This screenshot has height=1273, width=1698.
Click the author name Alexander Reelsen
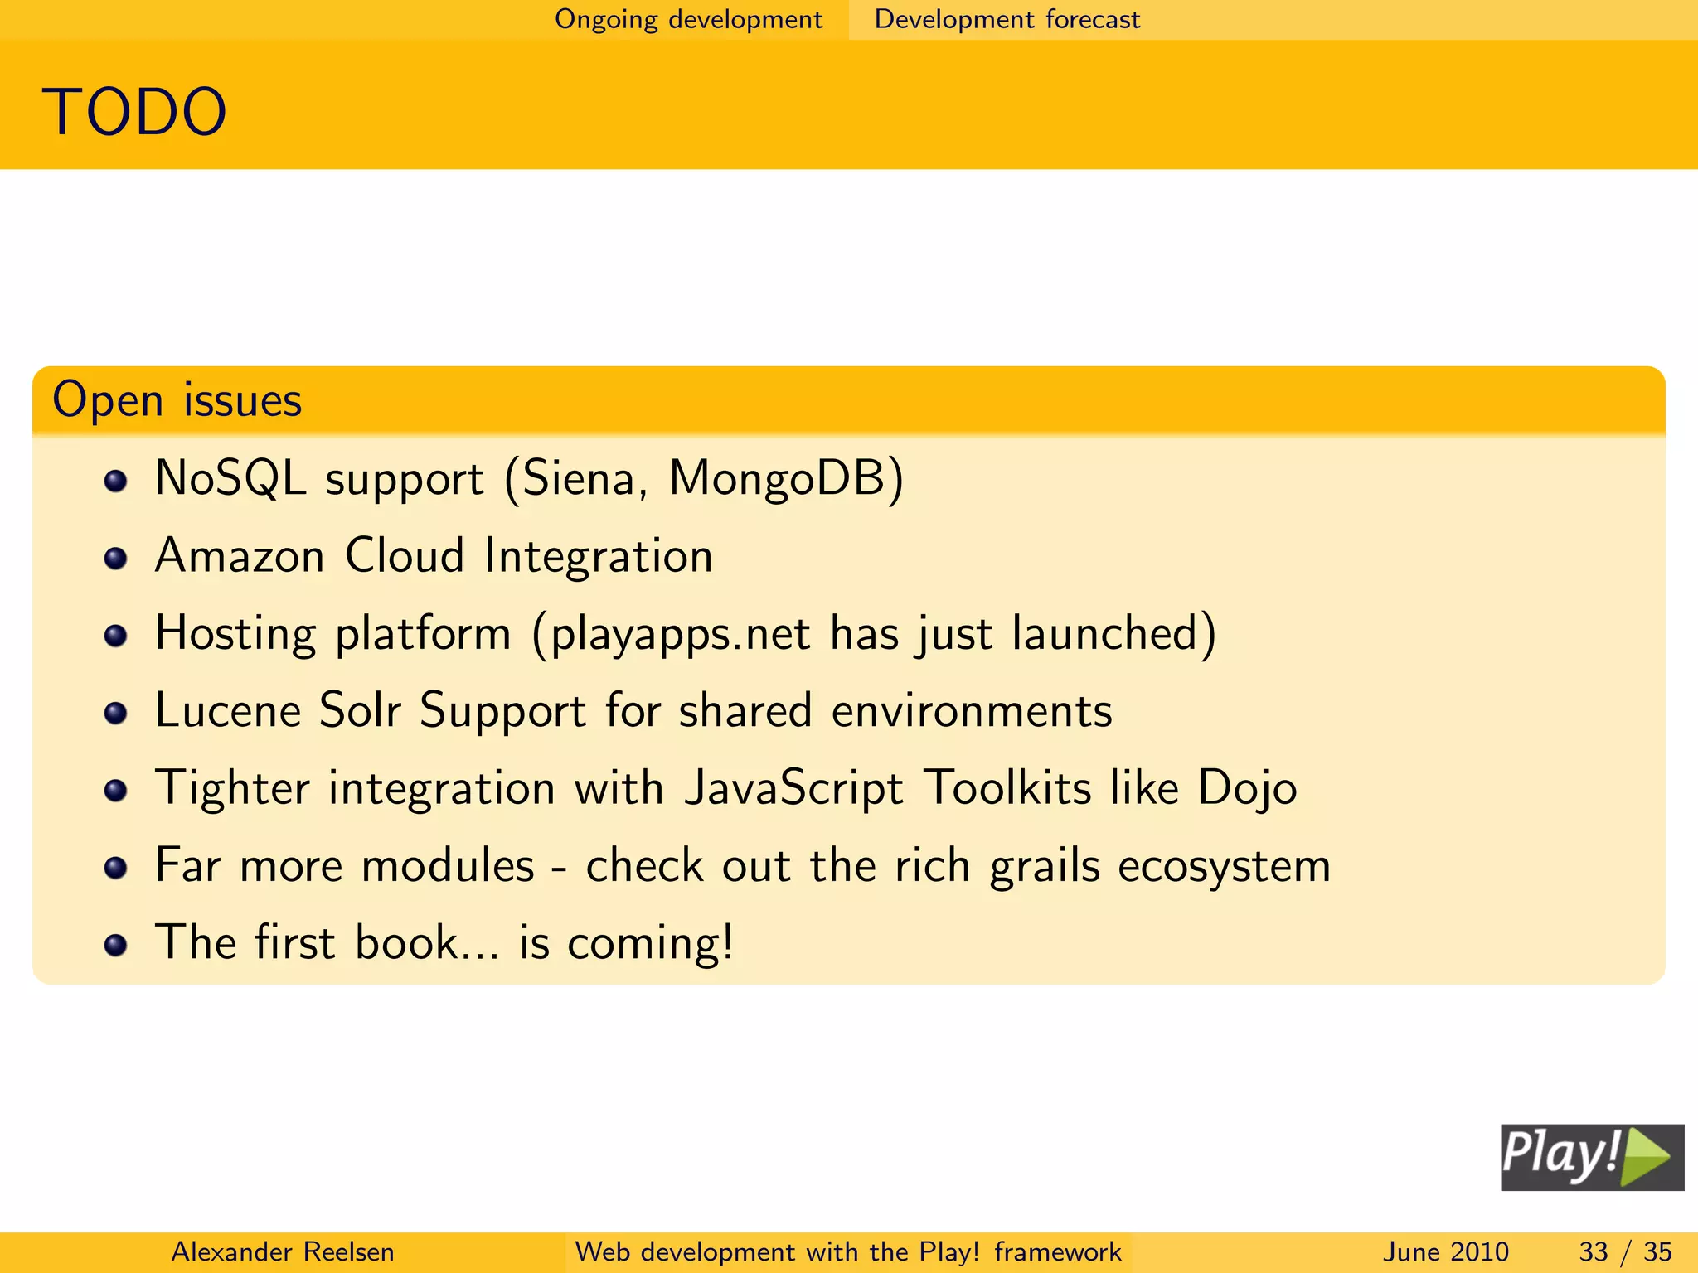point(282,1251)
